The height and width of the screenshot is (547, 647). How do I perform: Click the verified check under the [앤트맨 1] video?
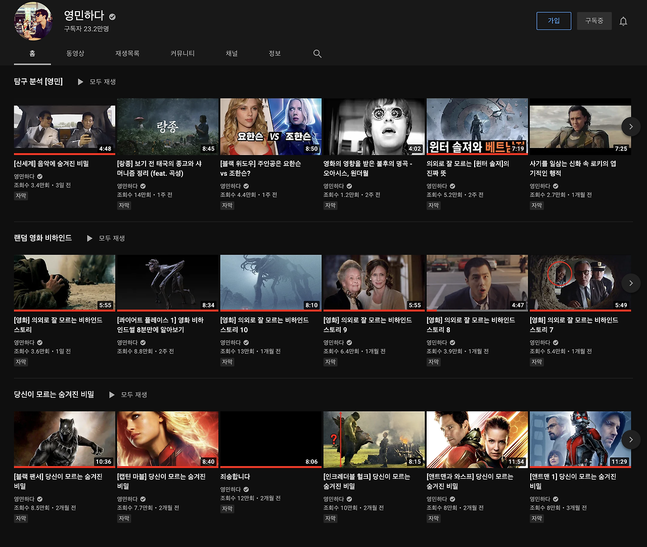556,499
